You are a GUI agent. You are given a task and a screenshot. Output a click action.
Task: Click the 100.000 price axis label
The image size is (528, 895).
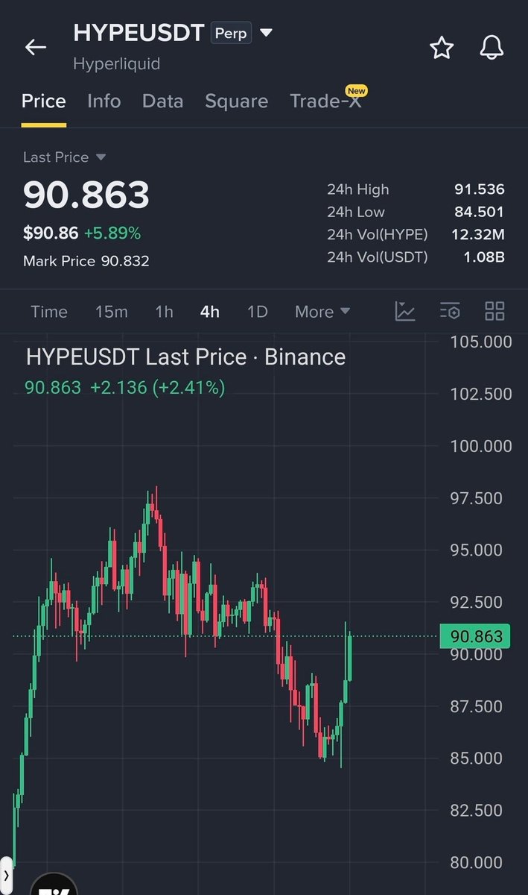click(481, 446)
